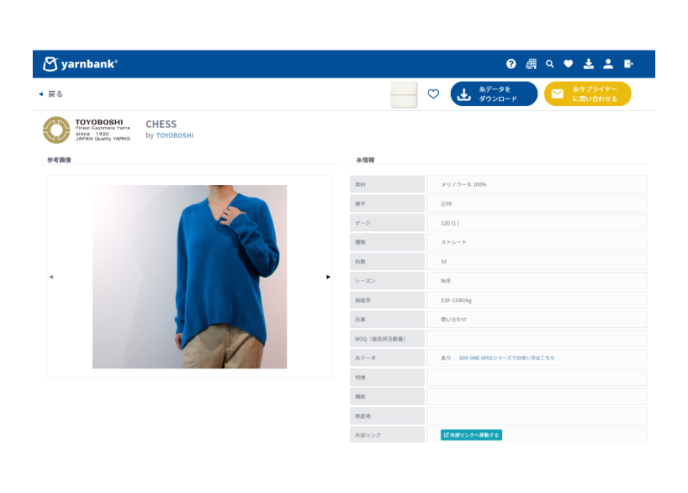Open favorites via white heart icon

pyautogui.click(x=569, y=64)
